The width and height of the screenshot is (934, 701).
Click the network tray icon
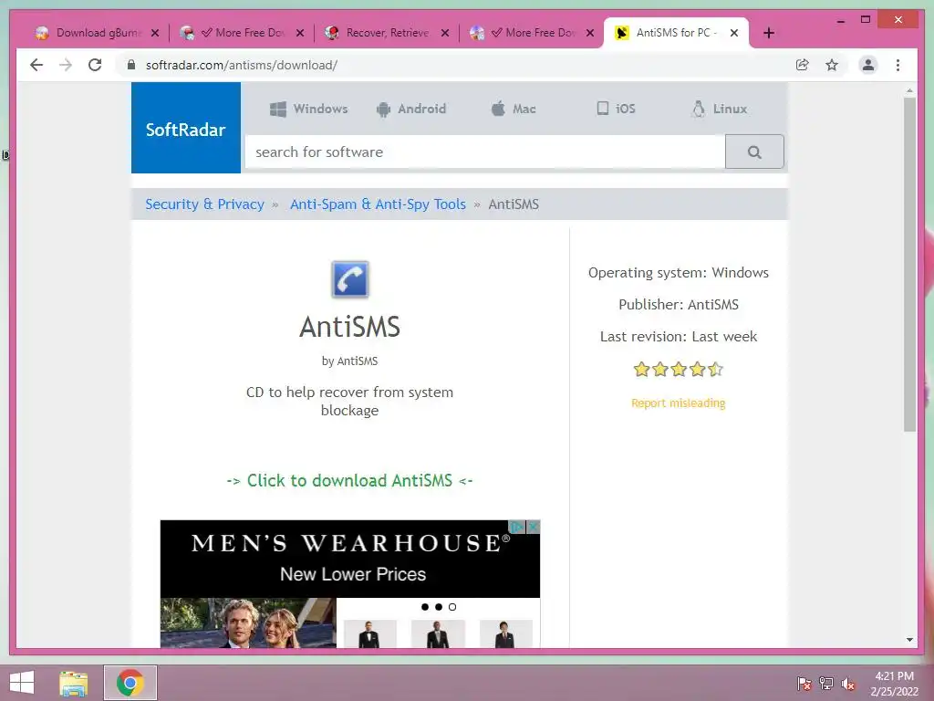pyautogui.click(x=826, y=684)
